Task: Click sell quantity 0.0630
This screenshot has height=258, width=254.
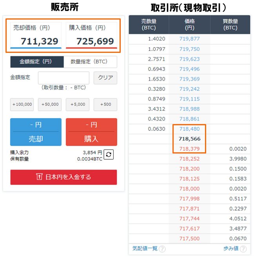Action: coord(156,129)
